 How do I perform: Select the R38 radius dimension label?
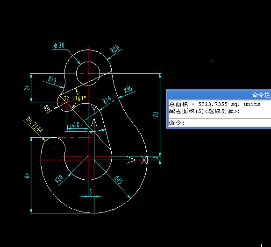click(x=52, y=80)
